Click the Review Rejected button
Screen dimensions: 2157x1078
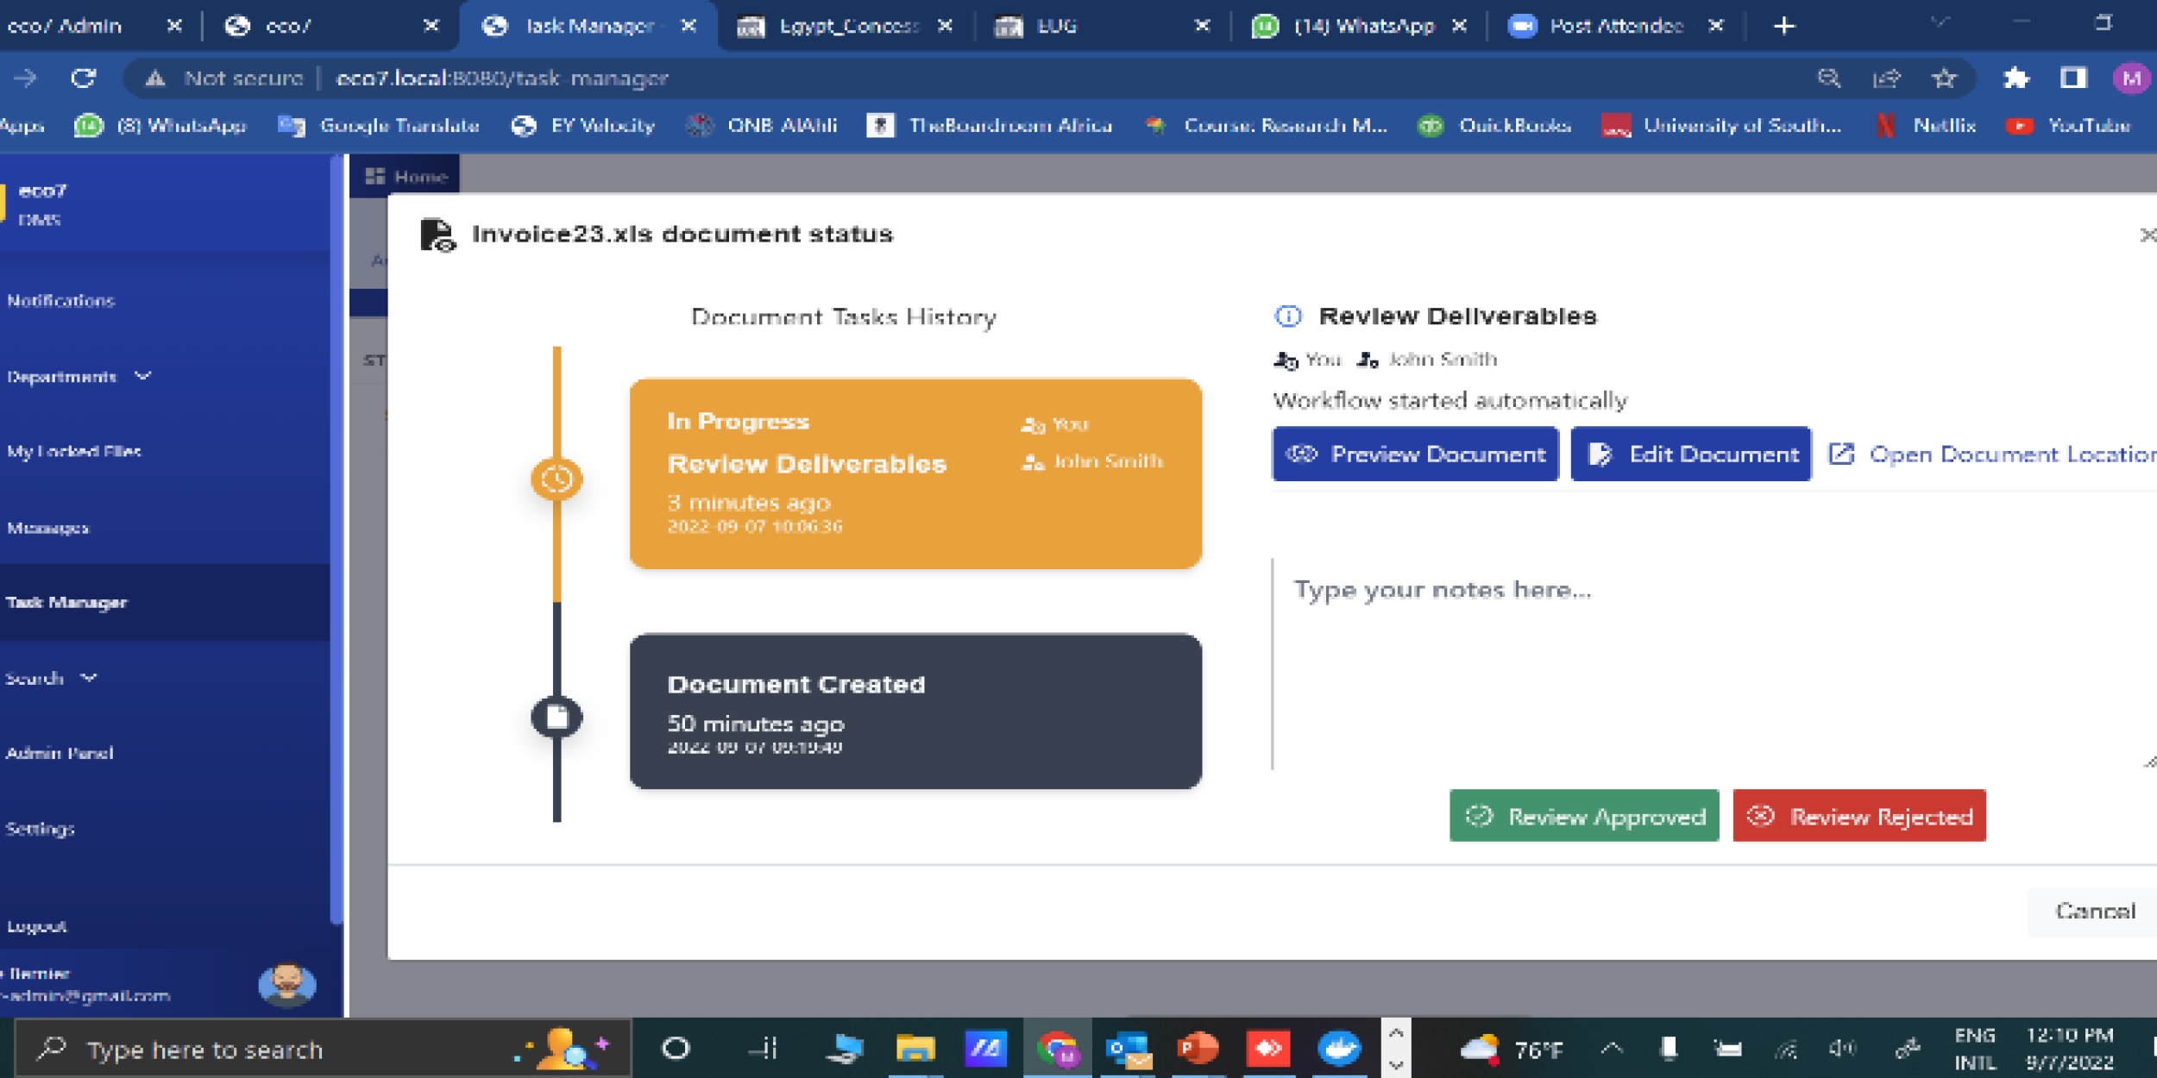coord(1859,816)
